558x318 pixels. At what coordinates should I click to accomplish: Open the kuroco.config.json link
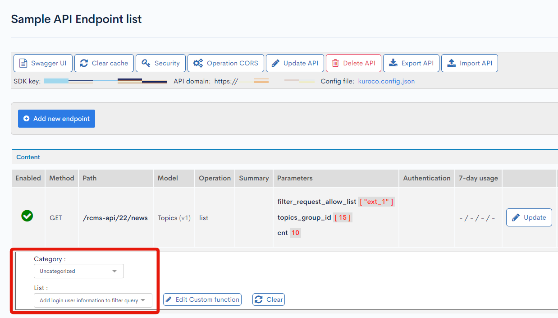pos(386,82)
